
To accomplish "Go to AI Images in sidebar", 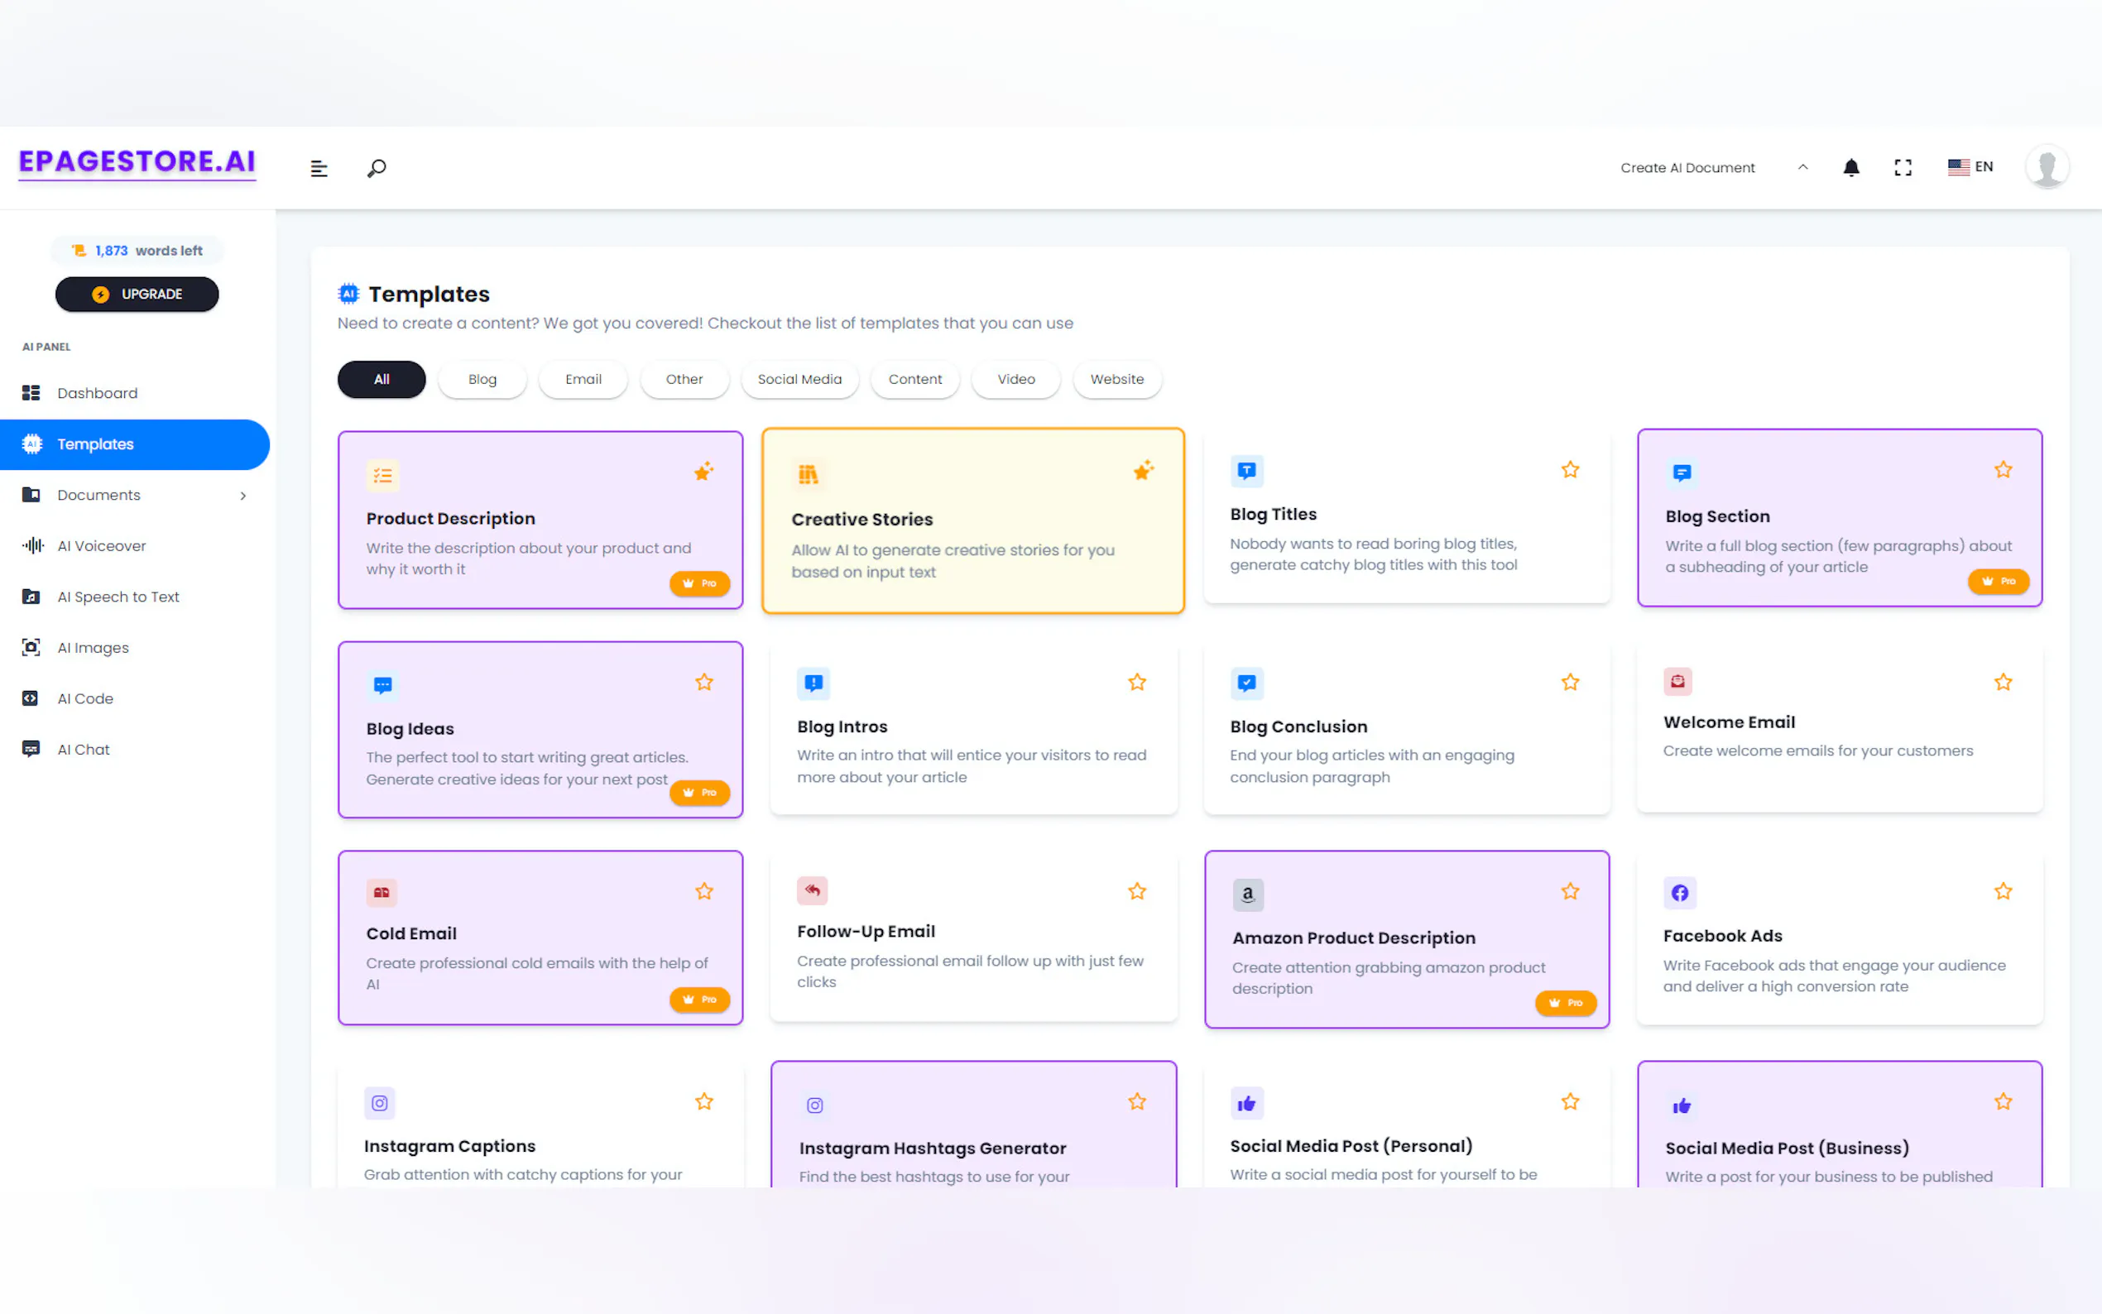I will [92, 647].
